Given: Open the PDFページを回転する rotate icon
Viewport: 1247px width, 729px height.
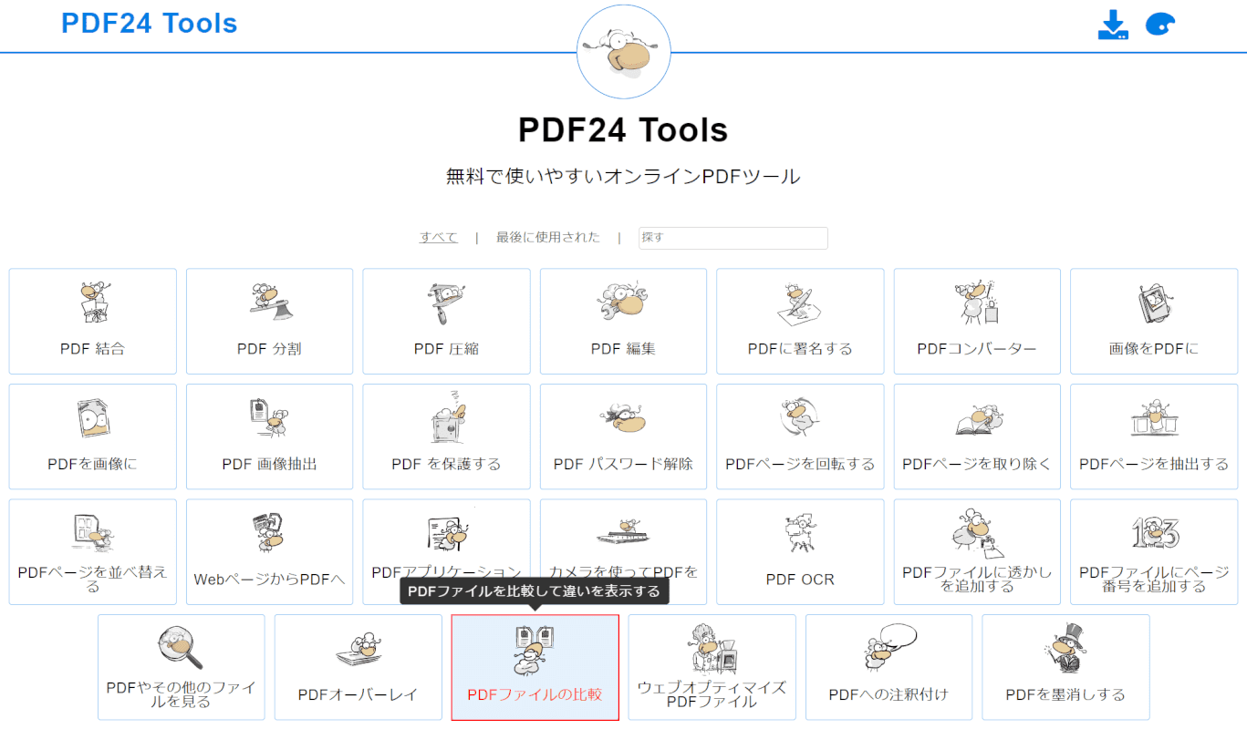Looking at the screenshot, I should click(x=800, y=419).
